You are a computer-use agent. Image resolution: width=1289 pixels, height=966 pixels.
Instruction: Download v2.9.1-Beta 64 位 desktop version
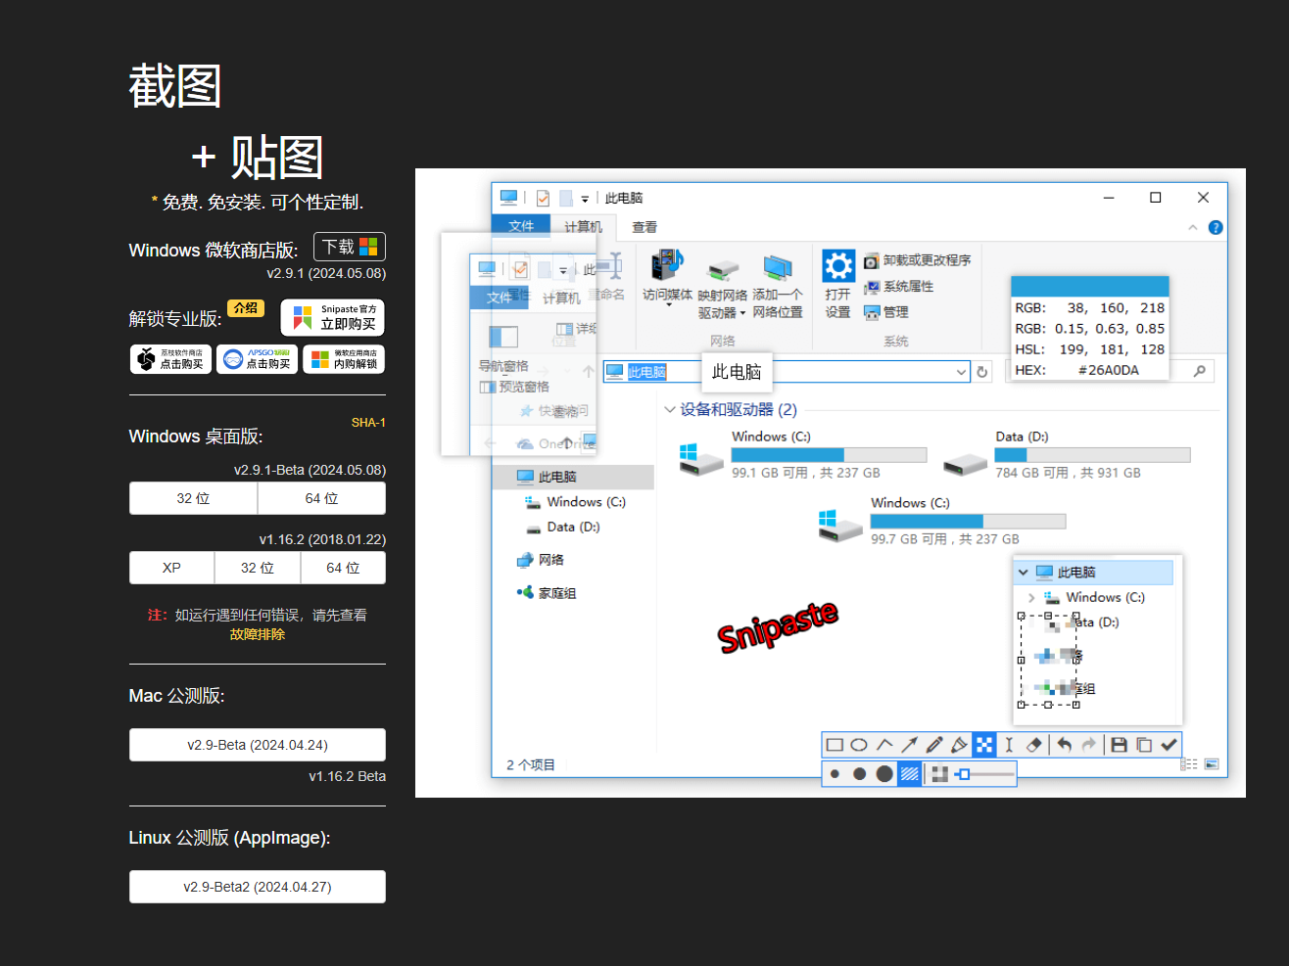tap(321, 498)
